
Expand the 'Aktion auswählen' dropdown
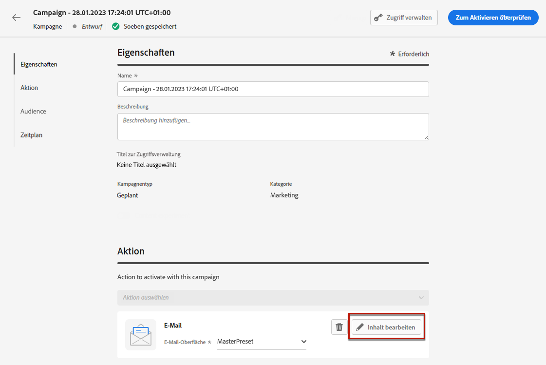click(x=273, y=297)
